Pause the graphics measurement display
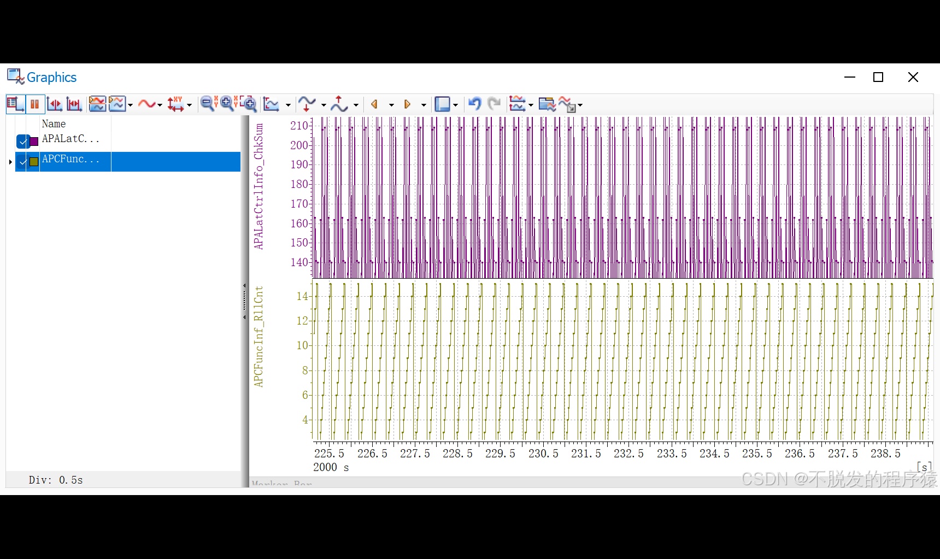940x559 pixels. click(x=35, y=104)
